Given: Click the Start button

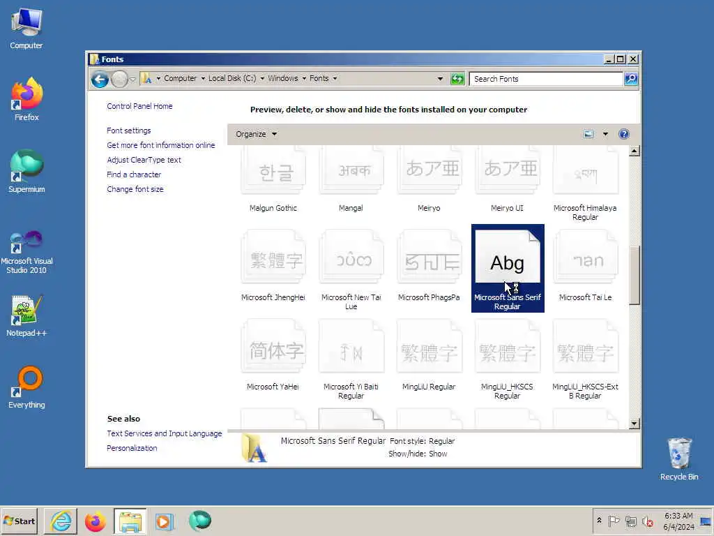Looking at the screenshot, I should pos(19,521).
